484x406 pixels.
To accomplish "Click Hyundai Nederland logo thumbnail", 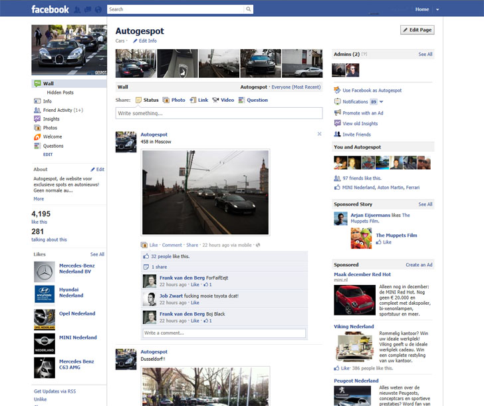I will pos(45,294).
